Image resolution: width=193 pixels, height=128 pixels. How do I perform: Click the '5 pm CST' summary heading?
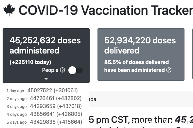109,120
